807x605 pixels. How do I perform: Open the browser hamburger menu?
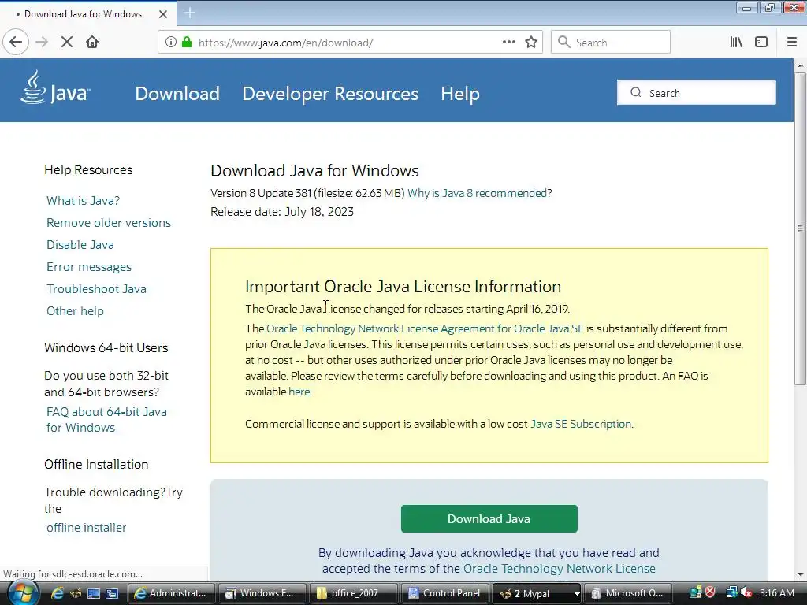(792, 42)
